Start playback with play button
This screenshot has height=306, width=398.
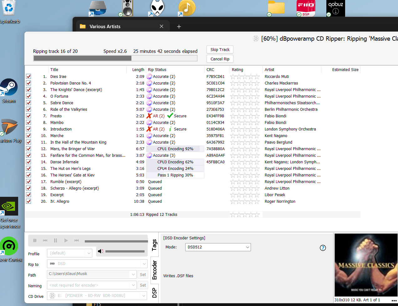(x=66, y=240)
